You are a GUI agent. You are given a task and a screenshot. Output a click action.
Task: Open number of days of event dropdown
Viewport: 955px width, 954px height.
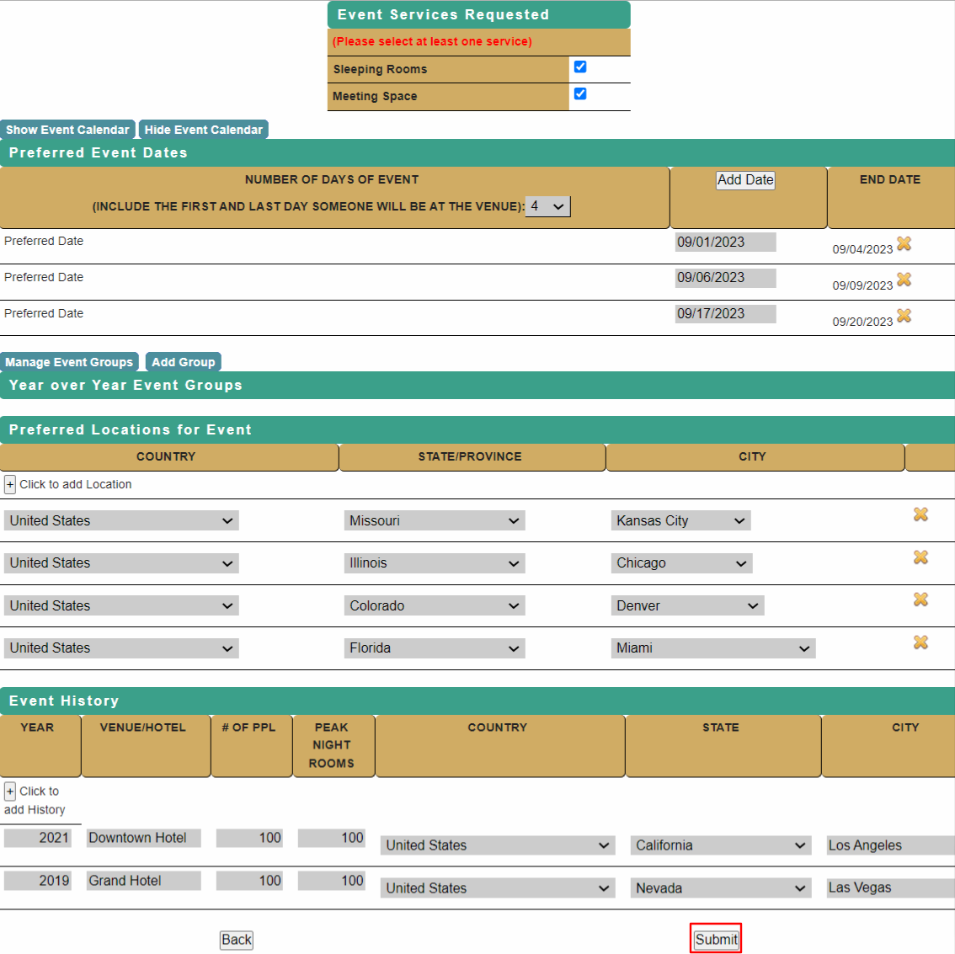click(x=547, y=206)
